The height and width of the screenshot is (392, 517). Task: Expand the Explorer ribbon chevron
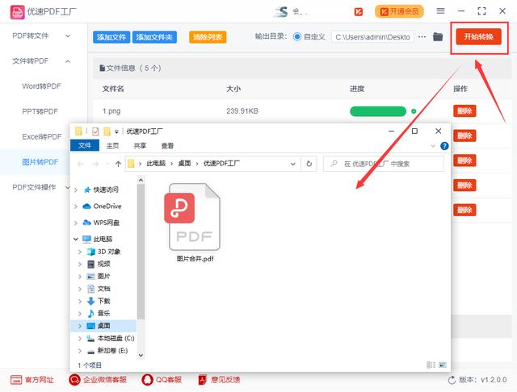433,146
